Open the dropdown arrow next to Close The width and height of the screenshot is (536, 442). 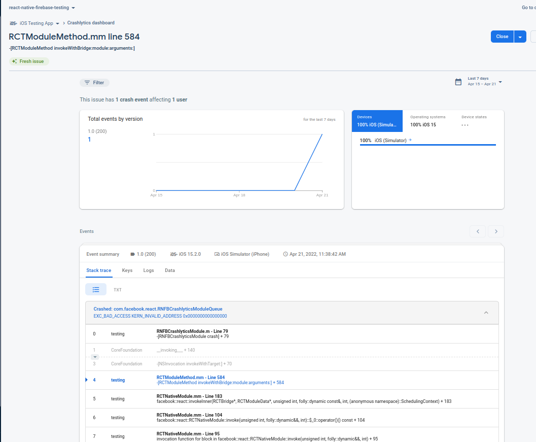(520, 36)
